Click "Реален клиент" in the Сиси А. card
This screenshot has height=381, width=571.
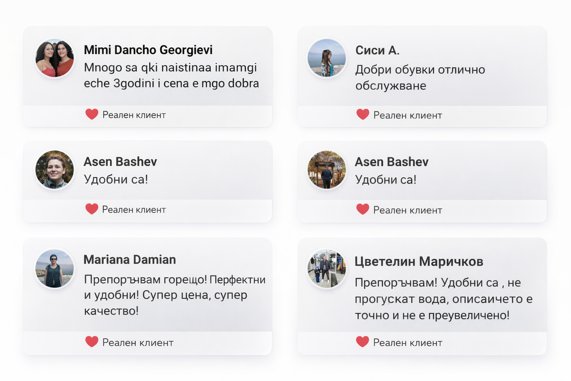[407, 115]
